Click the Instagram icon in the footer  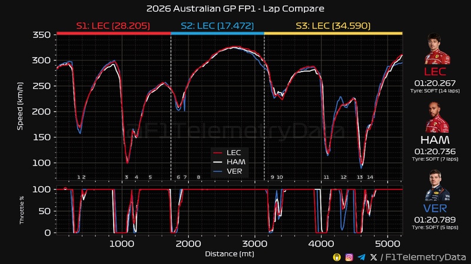349,257
